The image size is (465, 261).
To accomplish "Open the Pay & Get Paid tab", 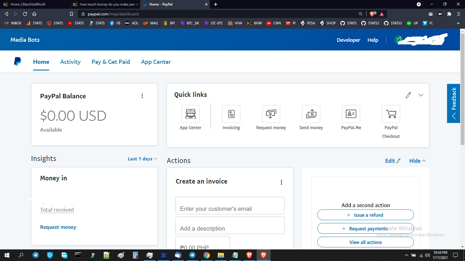I will (x=111, y=62).
